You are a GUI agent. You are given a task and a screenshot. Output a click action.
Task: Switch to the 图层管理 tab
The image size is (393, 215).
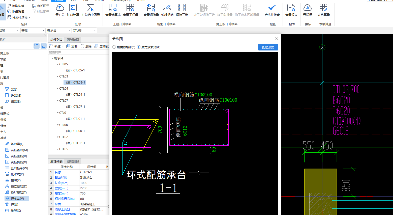[x=73, y=161]
